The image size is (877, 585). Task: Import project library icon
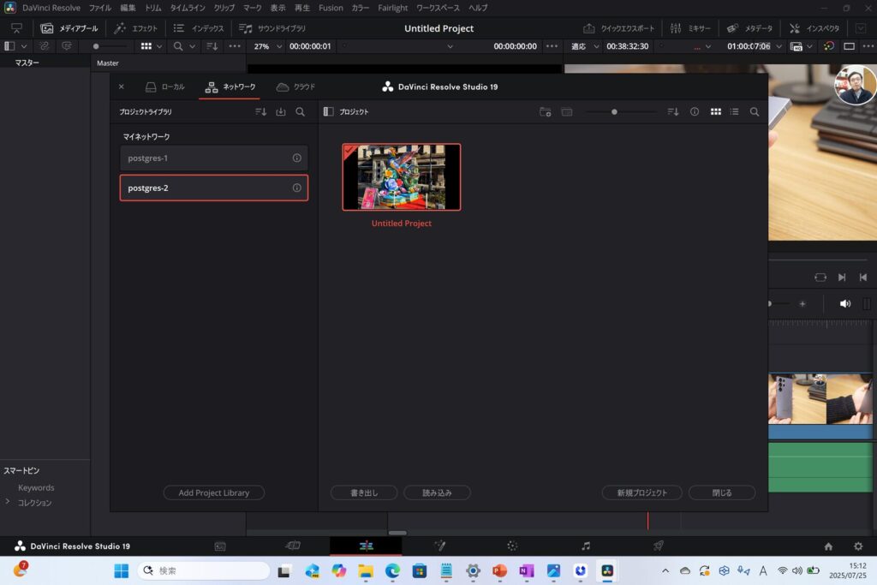pos(281,112)
